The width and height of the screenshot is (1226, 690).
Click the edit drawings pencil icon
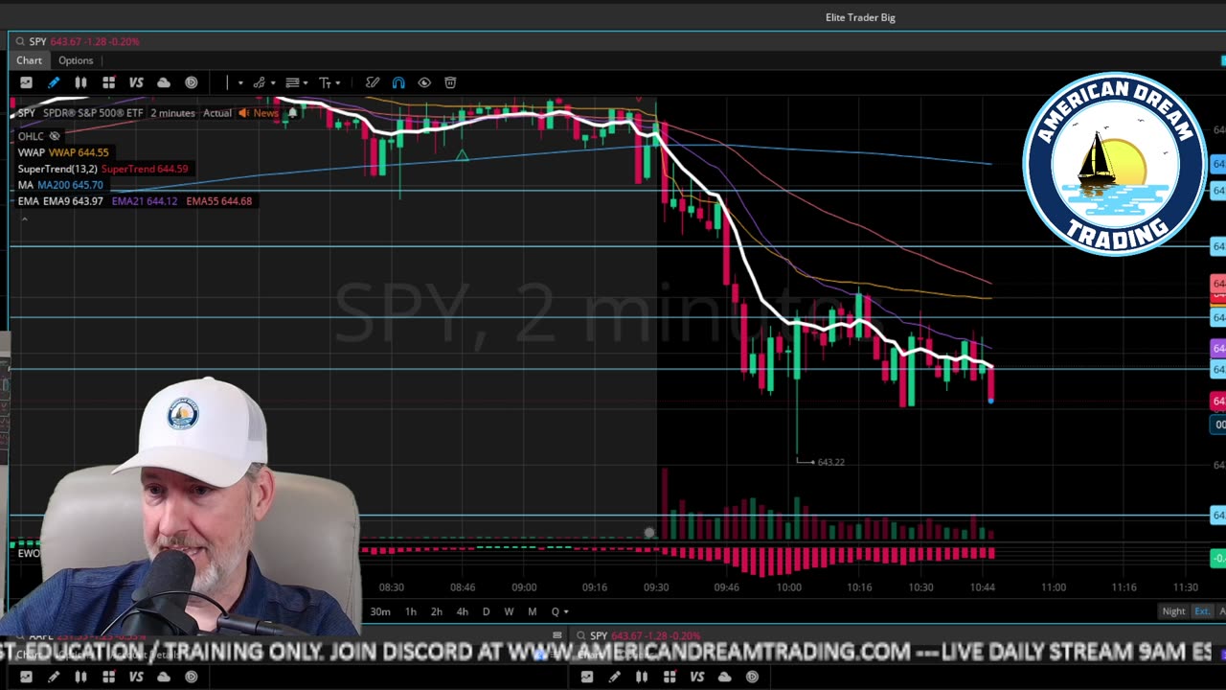click(x=373, y=82)
